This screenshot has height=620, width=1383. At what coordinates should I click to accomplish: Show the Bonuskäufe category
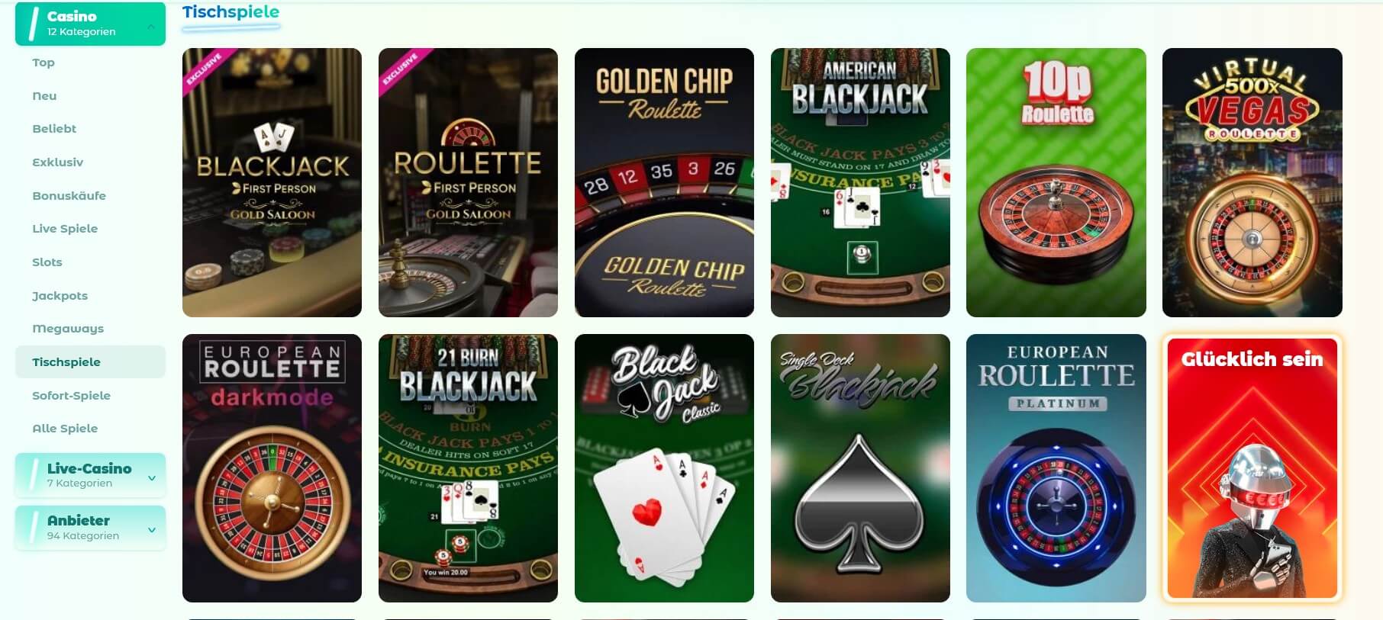pyautogui.click(x=69, y=195)
